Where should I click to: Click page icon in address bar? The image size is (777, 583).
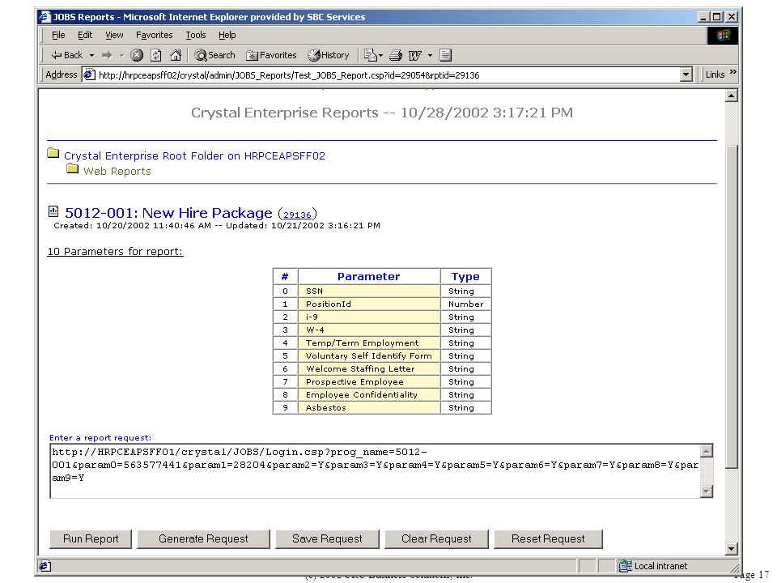(89, 74)
